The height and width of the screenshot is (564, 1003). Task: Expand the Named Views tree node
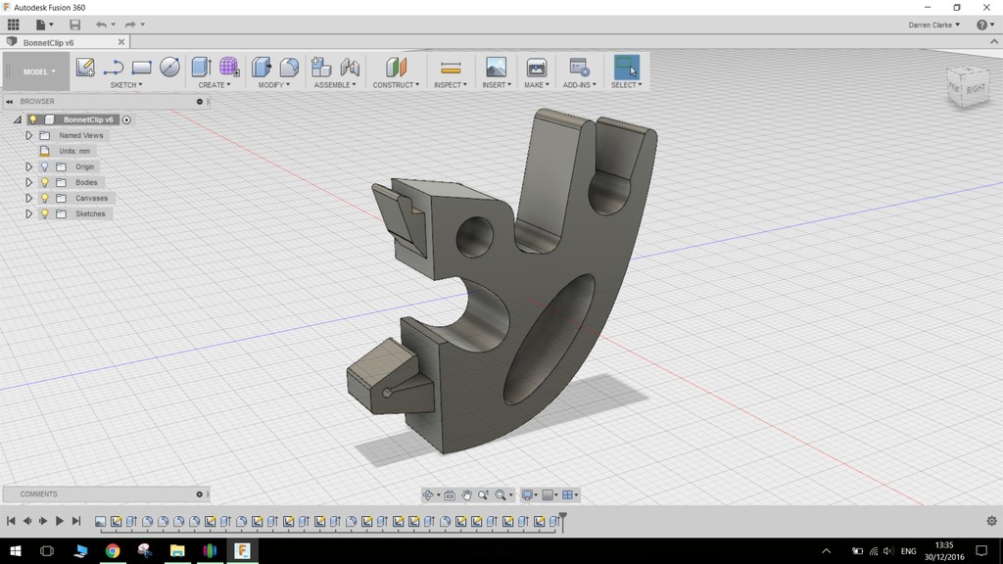(29, 135)
